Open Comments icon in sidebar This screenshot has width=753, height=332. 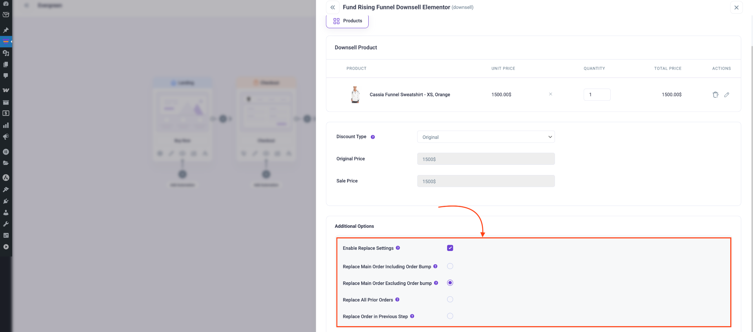pos(6,76)
